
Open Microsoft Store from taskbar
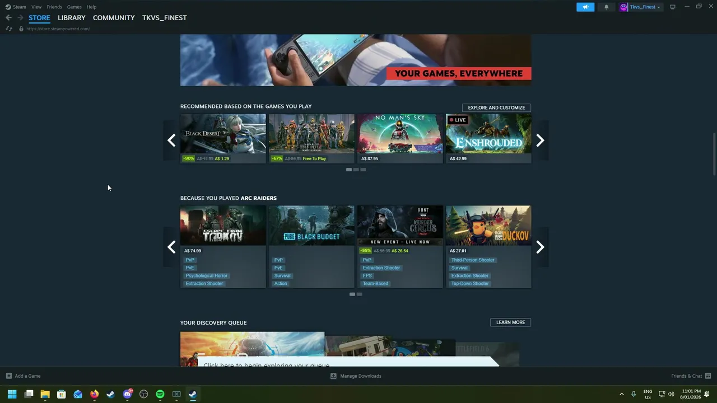tap(62, 394)
